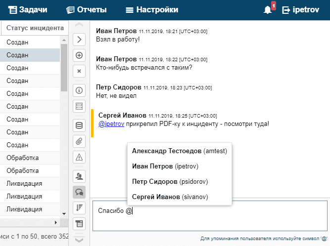The width and height of the screenshot is (330, 246).
Task: Toggle the chat comments icon
Action: pyautogui.click(x=79, y=192)
